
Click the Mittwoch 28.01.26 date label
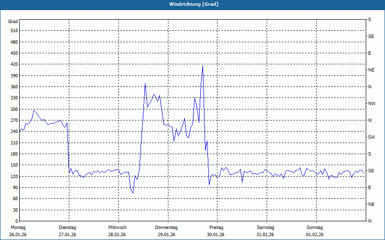tap(117, 231)
